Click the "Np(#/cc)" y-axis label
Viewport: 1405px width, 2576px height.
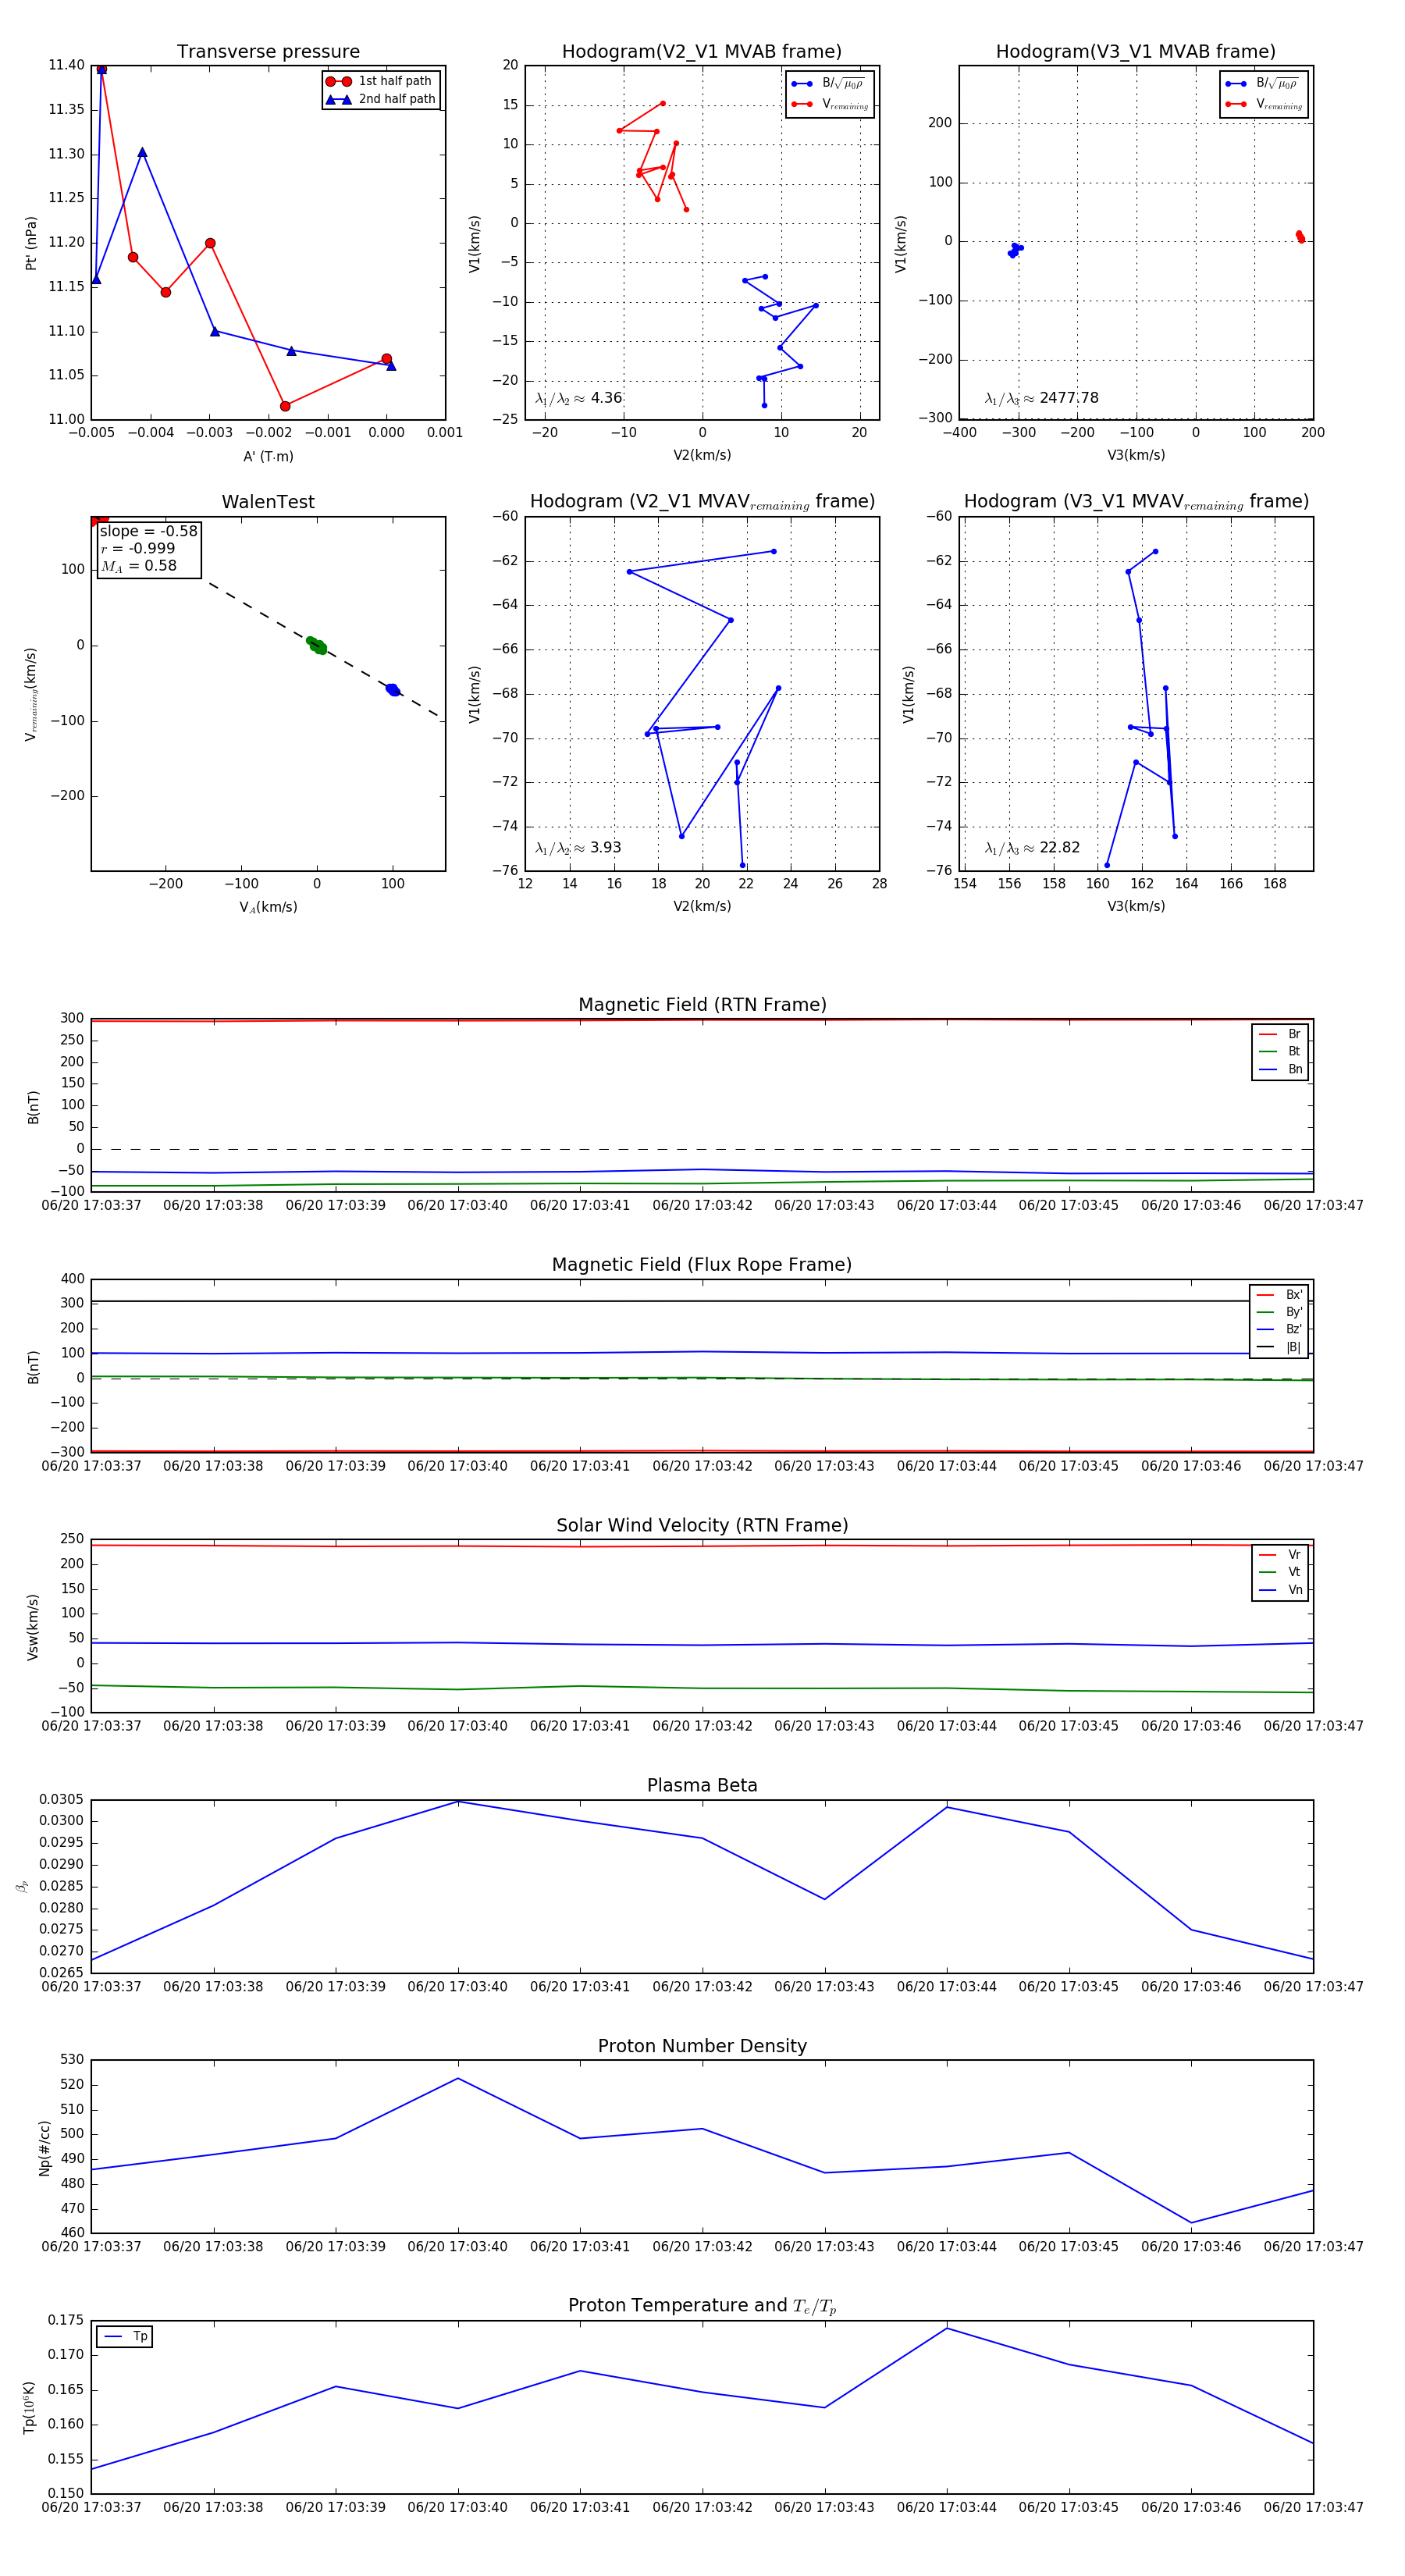click(44, 2148)
